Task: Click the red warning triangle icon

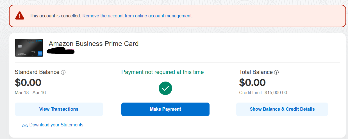Action: pyautogui.click(x=19, y=15)
